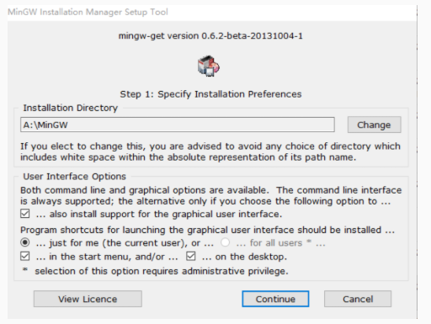
Task: Open the View Licence button
Action: pyautogui.click(x=88, y=299)
